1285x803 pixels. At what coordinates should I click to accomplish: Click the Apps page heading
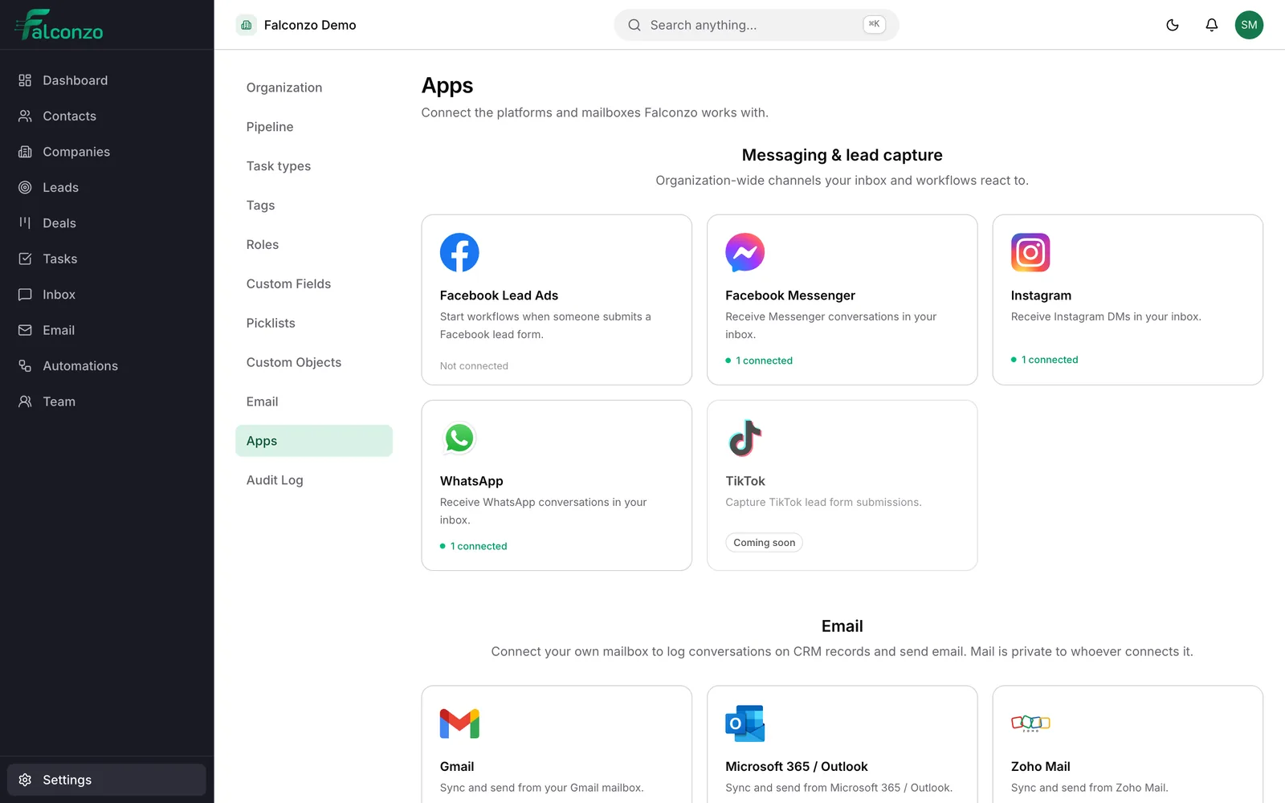point(447,86)
